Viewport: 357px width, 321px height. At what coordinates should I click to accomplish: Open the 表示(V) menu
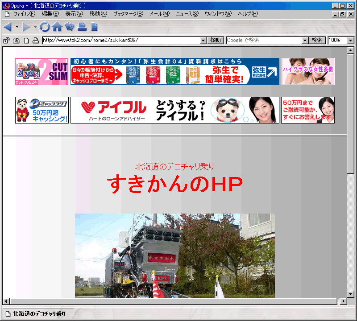pyautogui.click(x=74, y=14)
